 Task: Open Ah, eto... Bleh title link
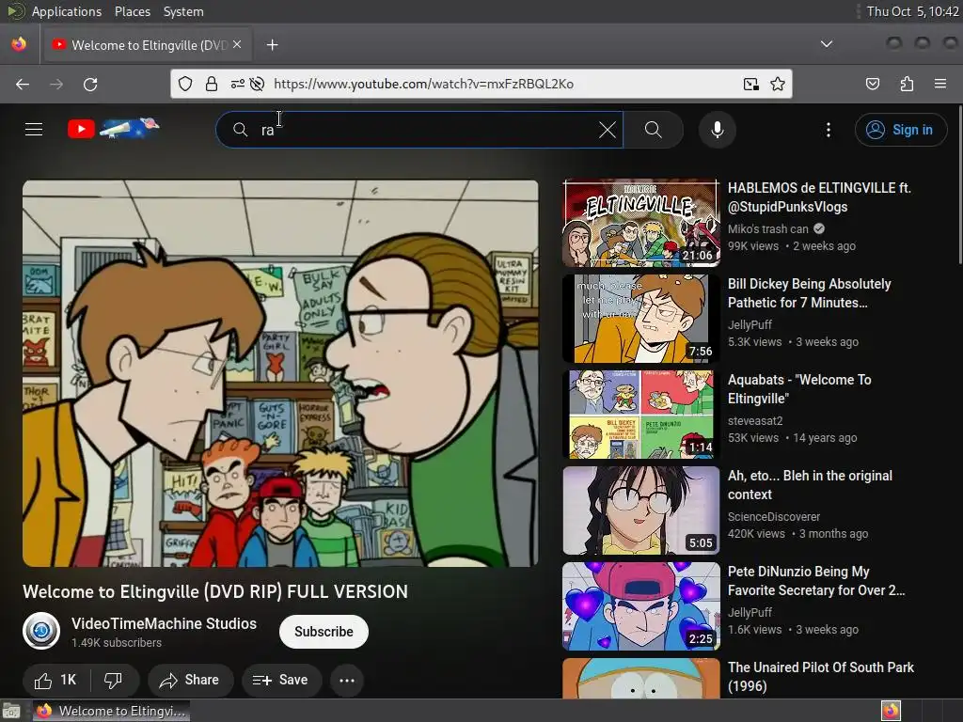tap(810, 484)
